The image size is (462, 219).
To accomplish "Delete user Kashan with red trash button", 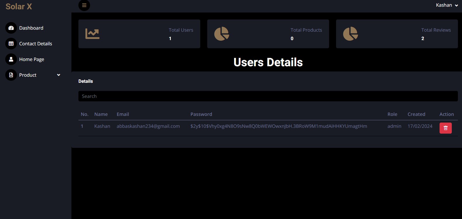I will (x=445, y=128).
